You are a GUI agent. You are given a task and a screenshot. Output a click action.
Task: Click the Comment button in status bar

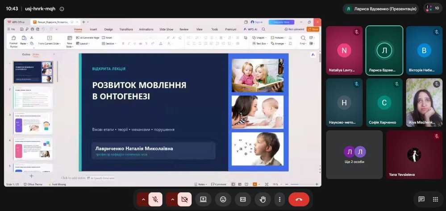pyautogui.click(x=219, y=184)
